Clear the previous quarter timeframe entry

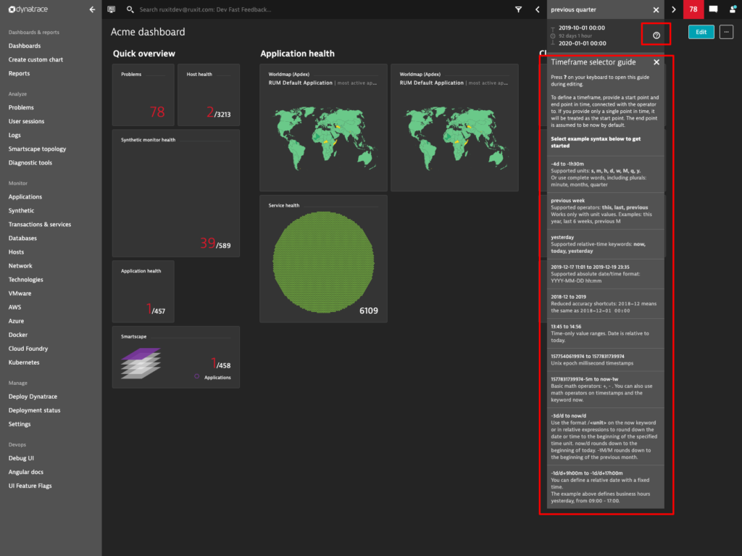tap(656, 9)
